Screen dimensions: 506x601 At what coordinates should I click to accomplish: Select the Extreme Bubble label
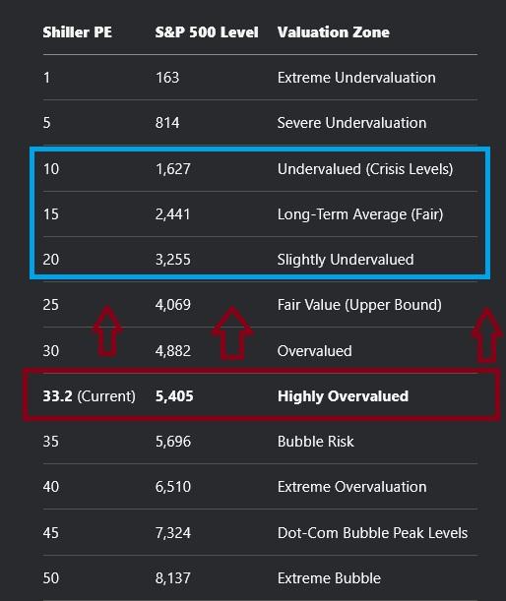pyautogui.click(x=329, y=578)
